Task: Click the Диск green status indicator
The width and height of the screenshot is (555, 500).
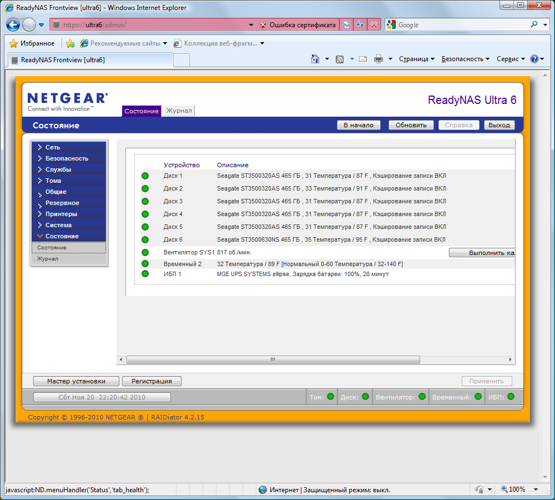Action: point(366,397)
